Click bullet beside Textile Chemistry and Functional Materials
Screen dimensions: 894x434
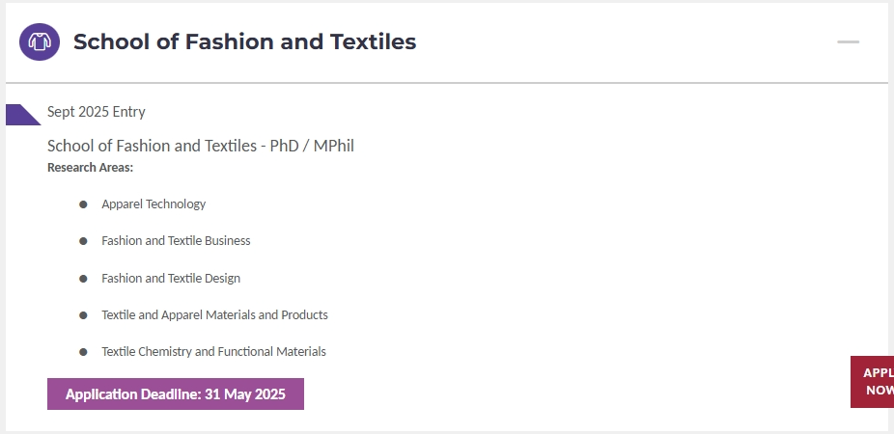coord(83,352)
